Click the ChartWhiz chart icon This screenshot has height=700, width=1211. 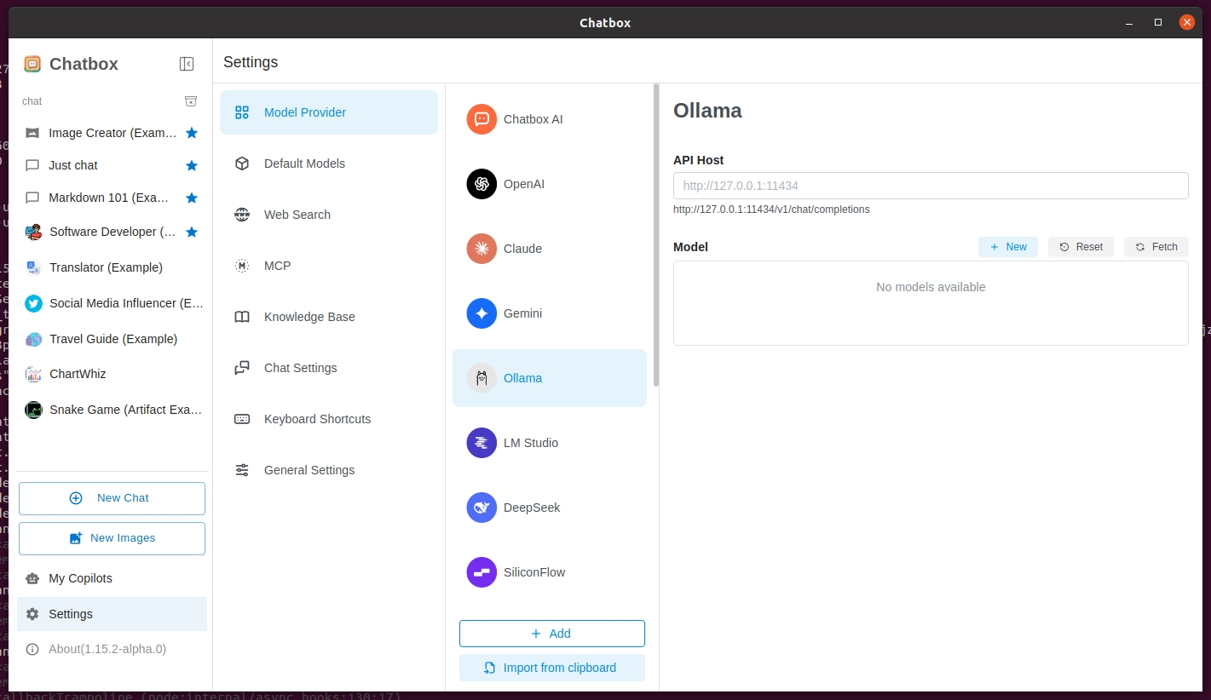tap(33, 374)
